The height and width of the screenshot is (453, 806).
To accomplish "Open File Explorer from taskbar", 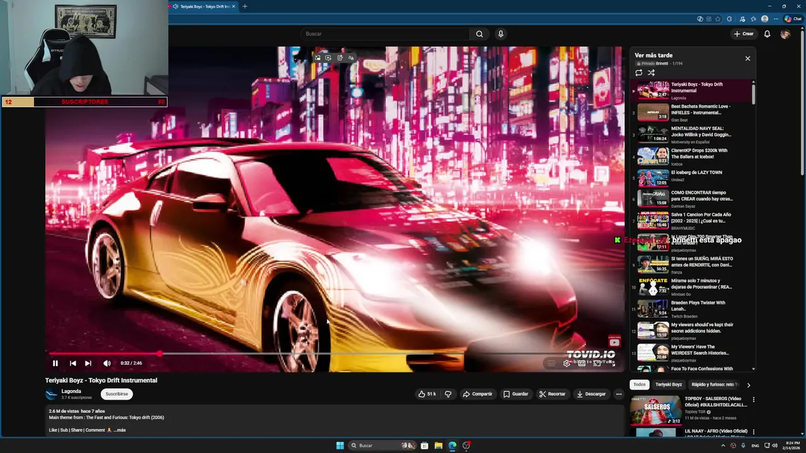I will tap(438, 445).
